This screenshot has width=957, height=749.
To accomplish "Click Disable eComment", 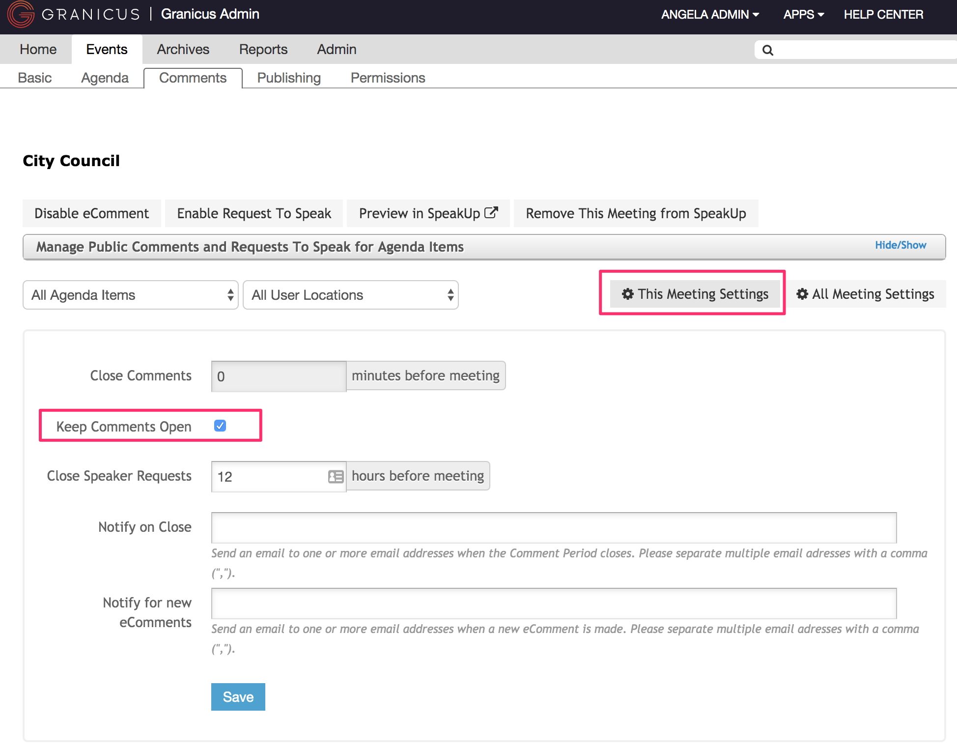I will (x=91, y=213).
